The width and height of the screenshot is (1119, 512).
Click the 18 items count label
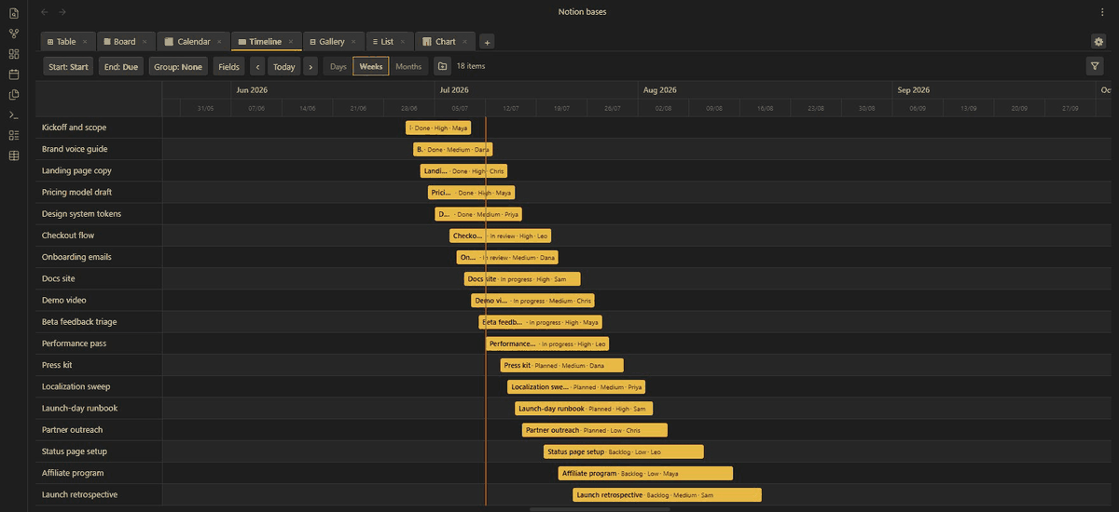pos(471,66)
